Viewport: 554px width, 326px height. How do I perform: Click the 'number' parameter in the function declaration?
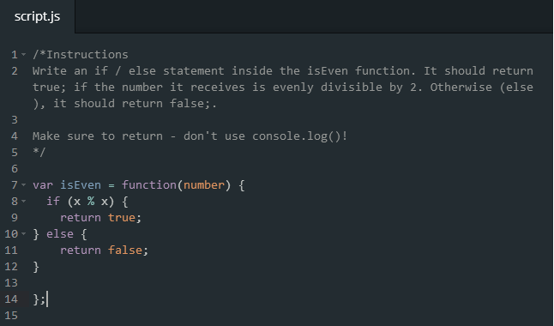pyautogui.click(x=204, y=185)
